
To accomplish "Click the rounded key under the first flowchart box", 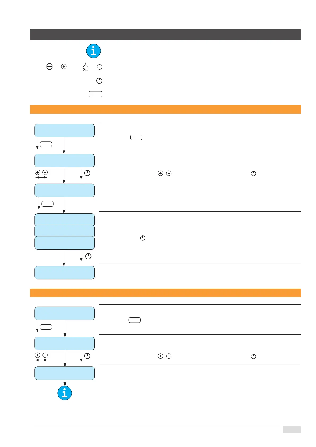I will point(46,144).
